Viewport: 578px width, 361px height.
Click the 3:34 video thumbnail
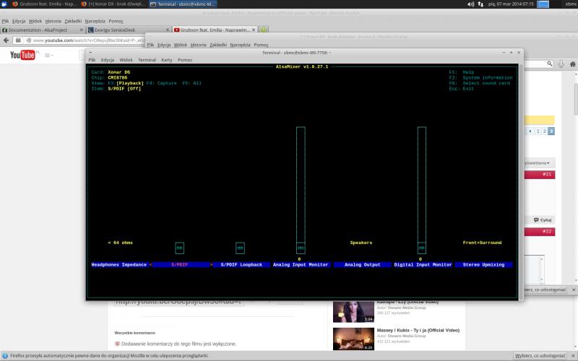(353, 311)
